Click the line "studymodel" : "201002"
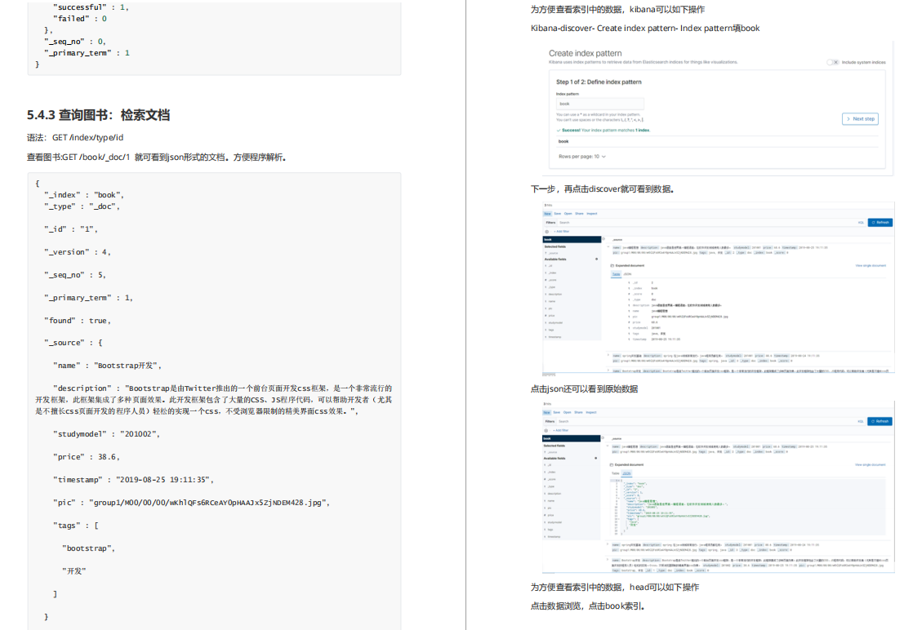This screenshot has width=913, height=630. click(106, 434)
